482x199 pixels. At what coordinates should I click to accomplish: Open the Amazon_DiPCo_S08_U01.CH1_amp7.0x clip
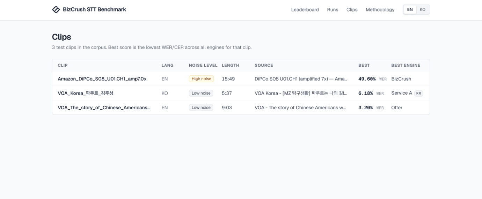[x=102, y=79]
